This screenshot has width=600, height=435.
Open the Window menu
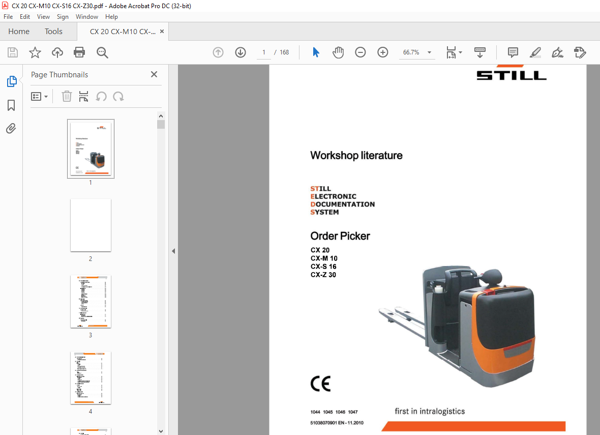[87, 16]
